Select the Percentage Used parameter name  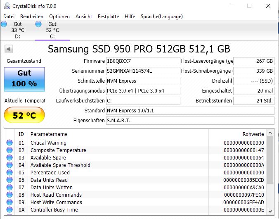[x=50, y=173]
